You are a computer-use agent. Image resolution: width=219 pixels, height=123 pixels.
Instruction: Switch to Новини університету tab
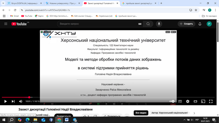click(63, 3)
